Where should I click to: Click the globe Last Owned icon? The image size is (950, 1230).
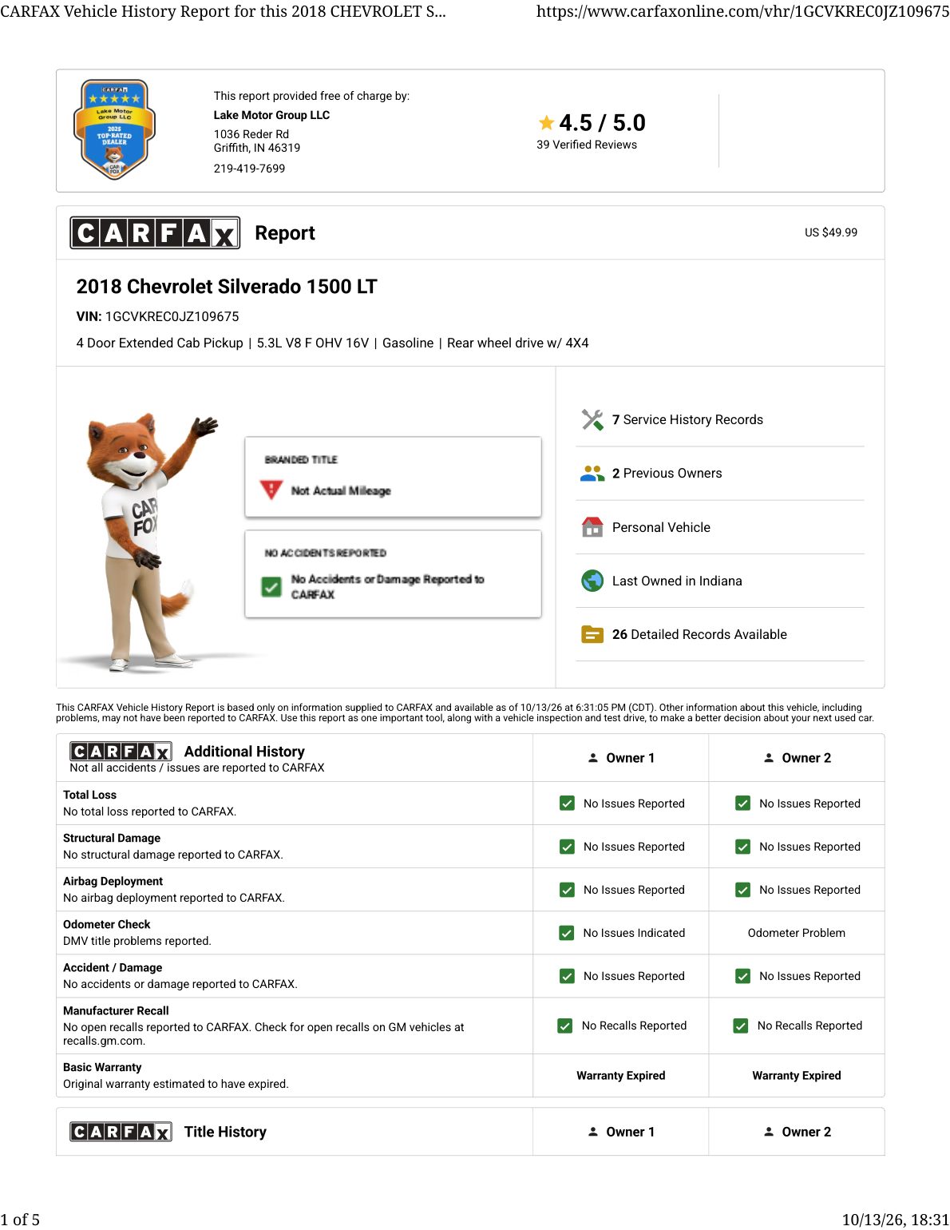[x=592, y=581]
